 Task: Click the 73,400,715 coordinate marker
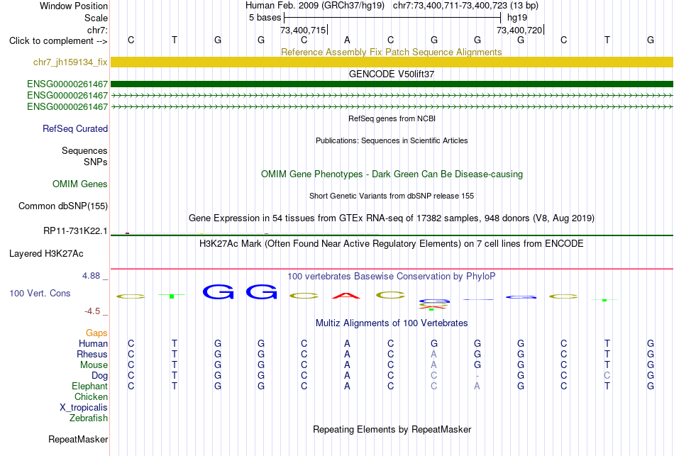tap(303, 30)
